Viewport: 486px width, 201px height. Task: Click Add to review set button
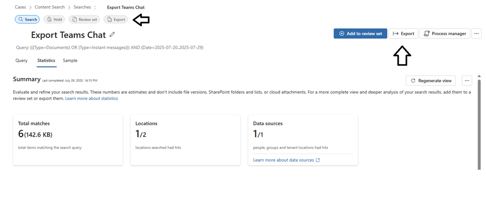coord(360,33)
